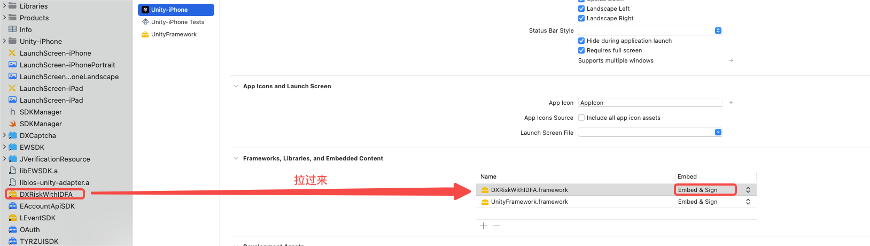Select SDKManager header file icon

pyautogui.click(x=13, y=112)
